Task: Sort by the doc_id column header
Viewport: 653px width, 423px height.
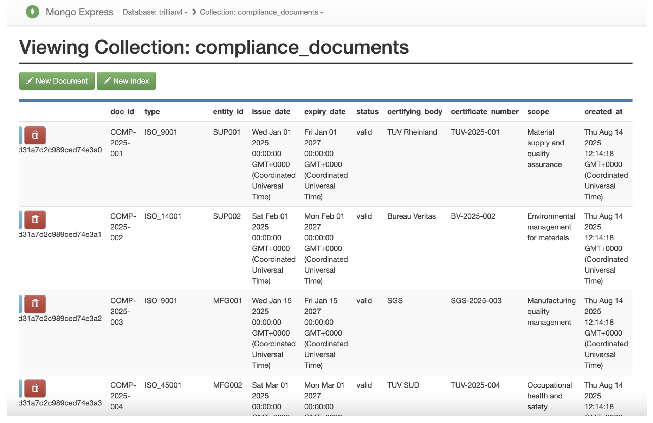Action: (122, 112)
